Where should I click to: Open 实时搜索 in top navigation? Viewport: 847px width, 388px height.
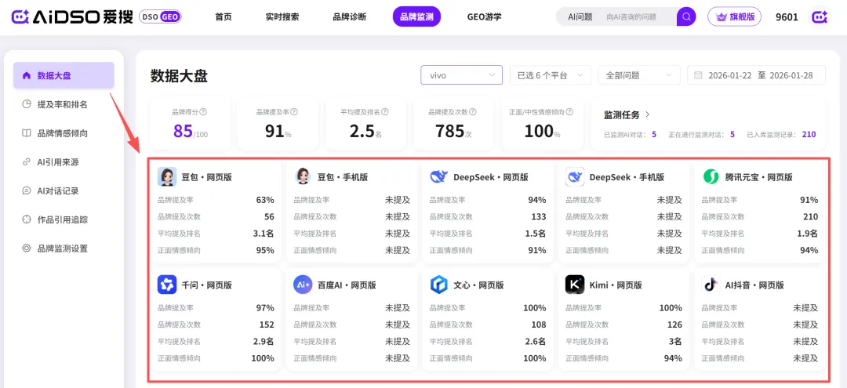pyautogui.click(x=282, y=16)
